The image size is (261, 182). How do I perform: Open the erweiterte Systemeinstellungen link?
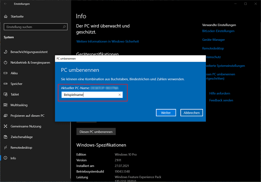pos(225,66)
